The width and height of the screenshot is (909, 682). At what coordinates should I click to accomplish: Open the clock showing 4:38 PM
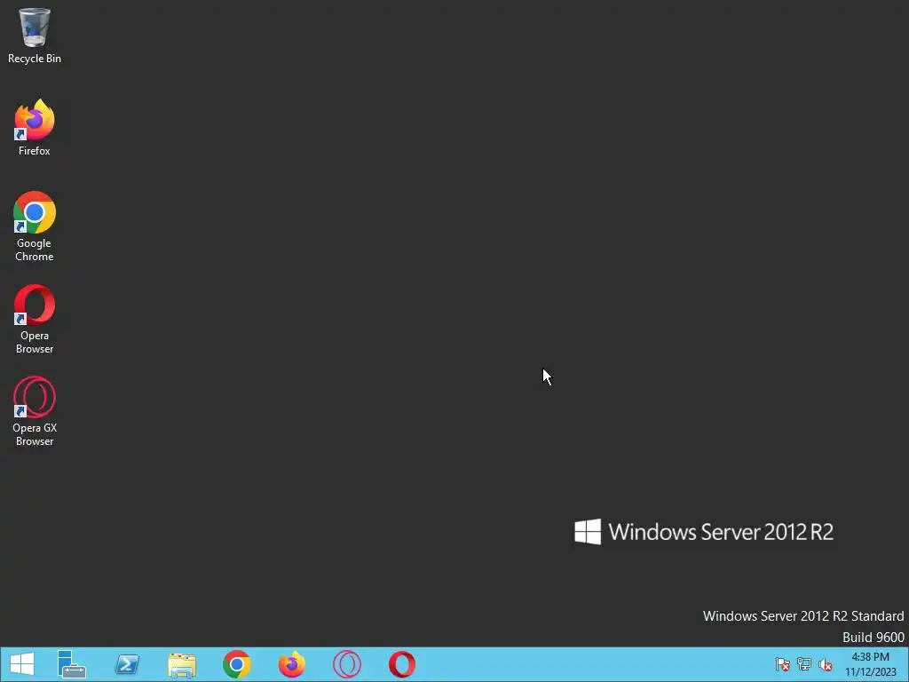(x=870, y=664)
